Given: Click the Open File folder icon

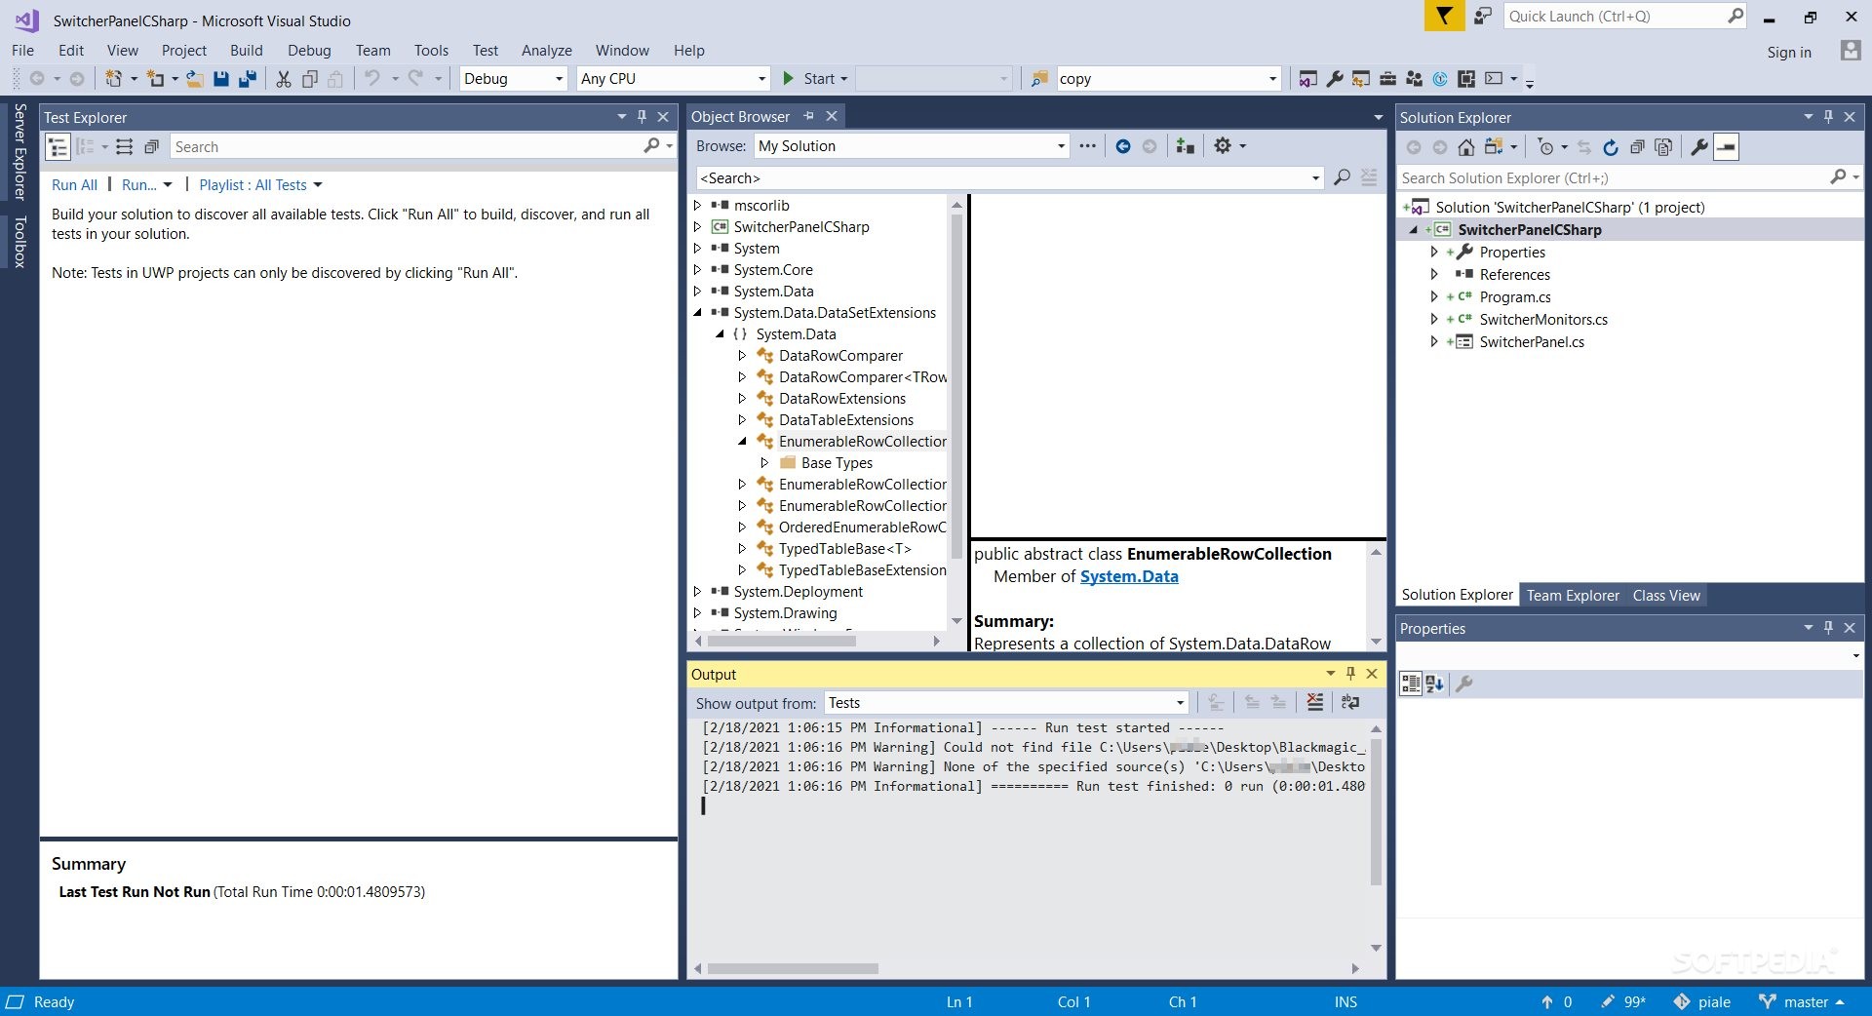Looking at the screenshot, I should click(195, 79).
